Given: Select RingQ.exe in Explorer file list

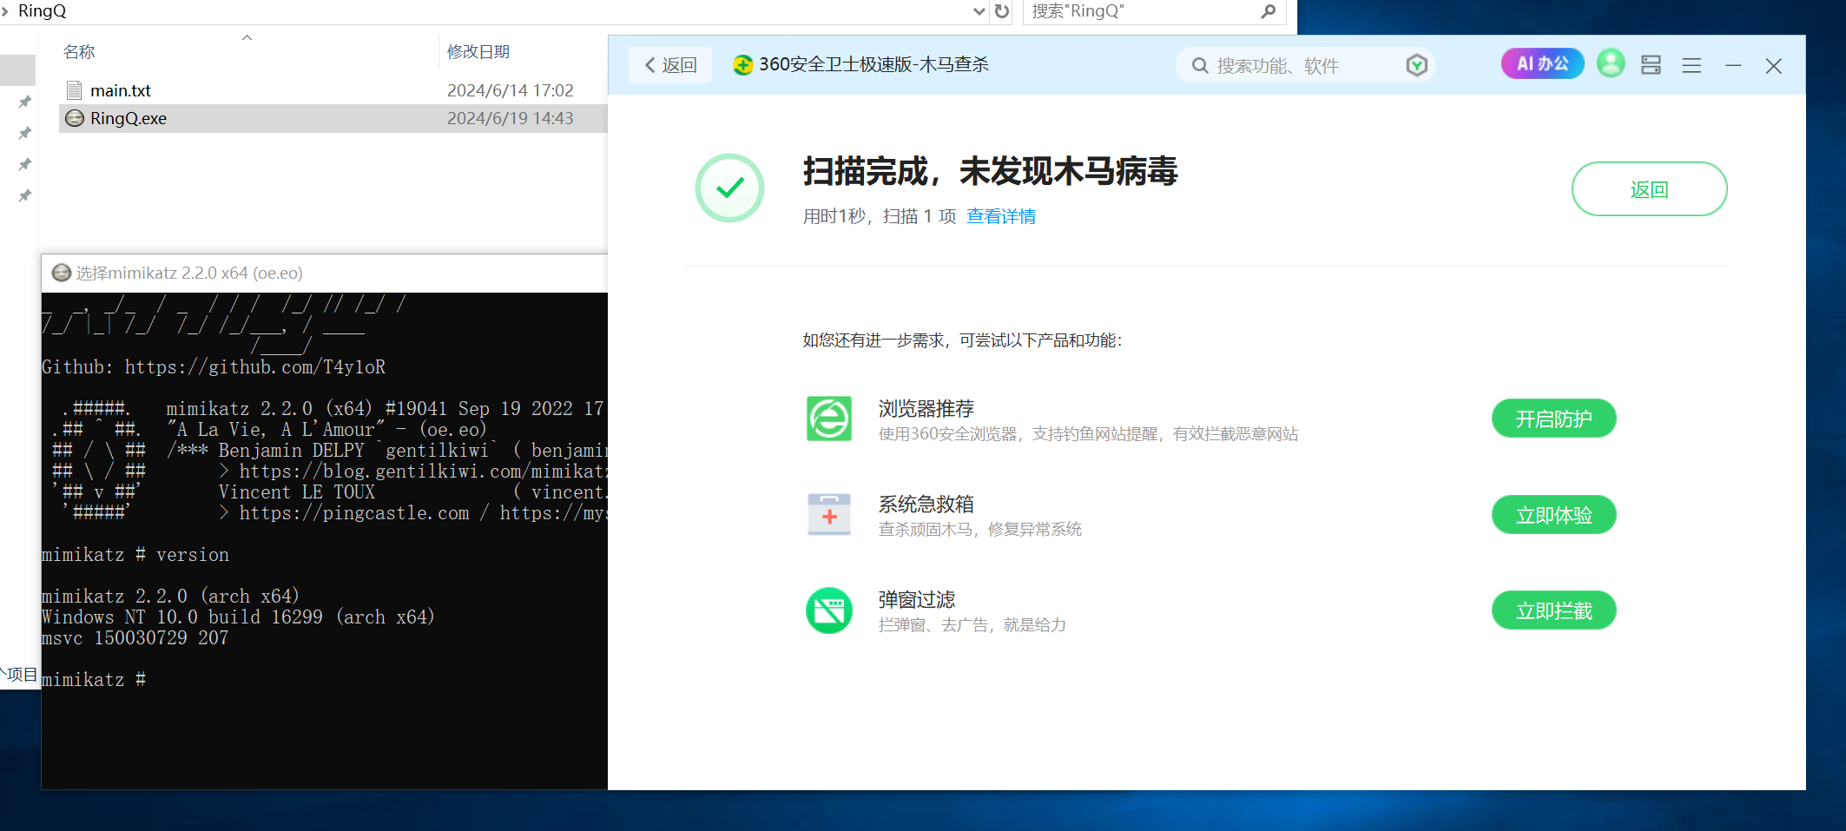Looking at the screenshot, I should (333, 118).
